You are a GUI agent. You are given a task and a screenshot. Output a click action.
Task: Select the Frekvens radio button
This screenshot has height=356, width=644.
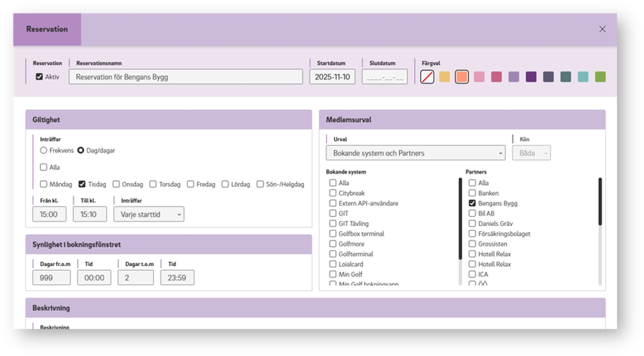[44, 151]
